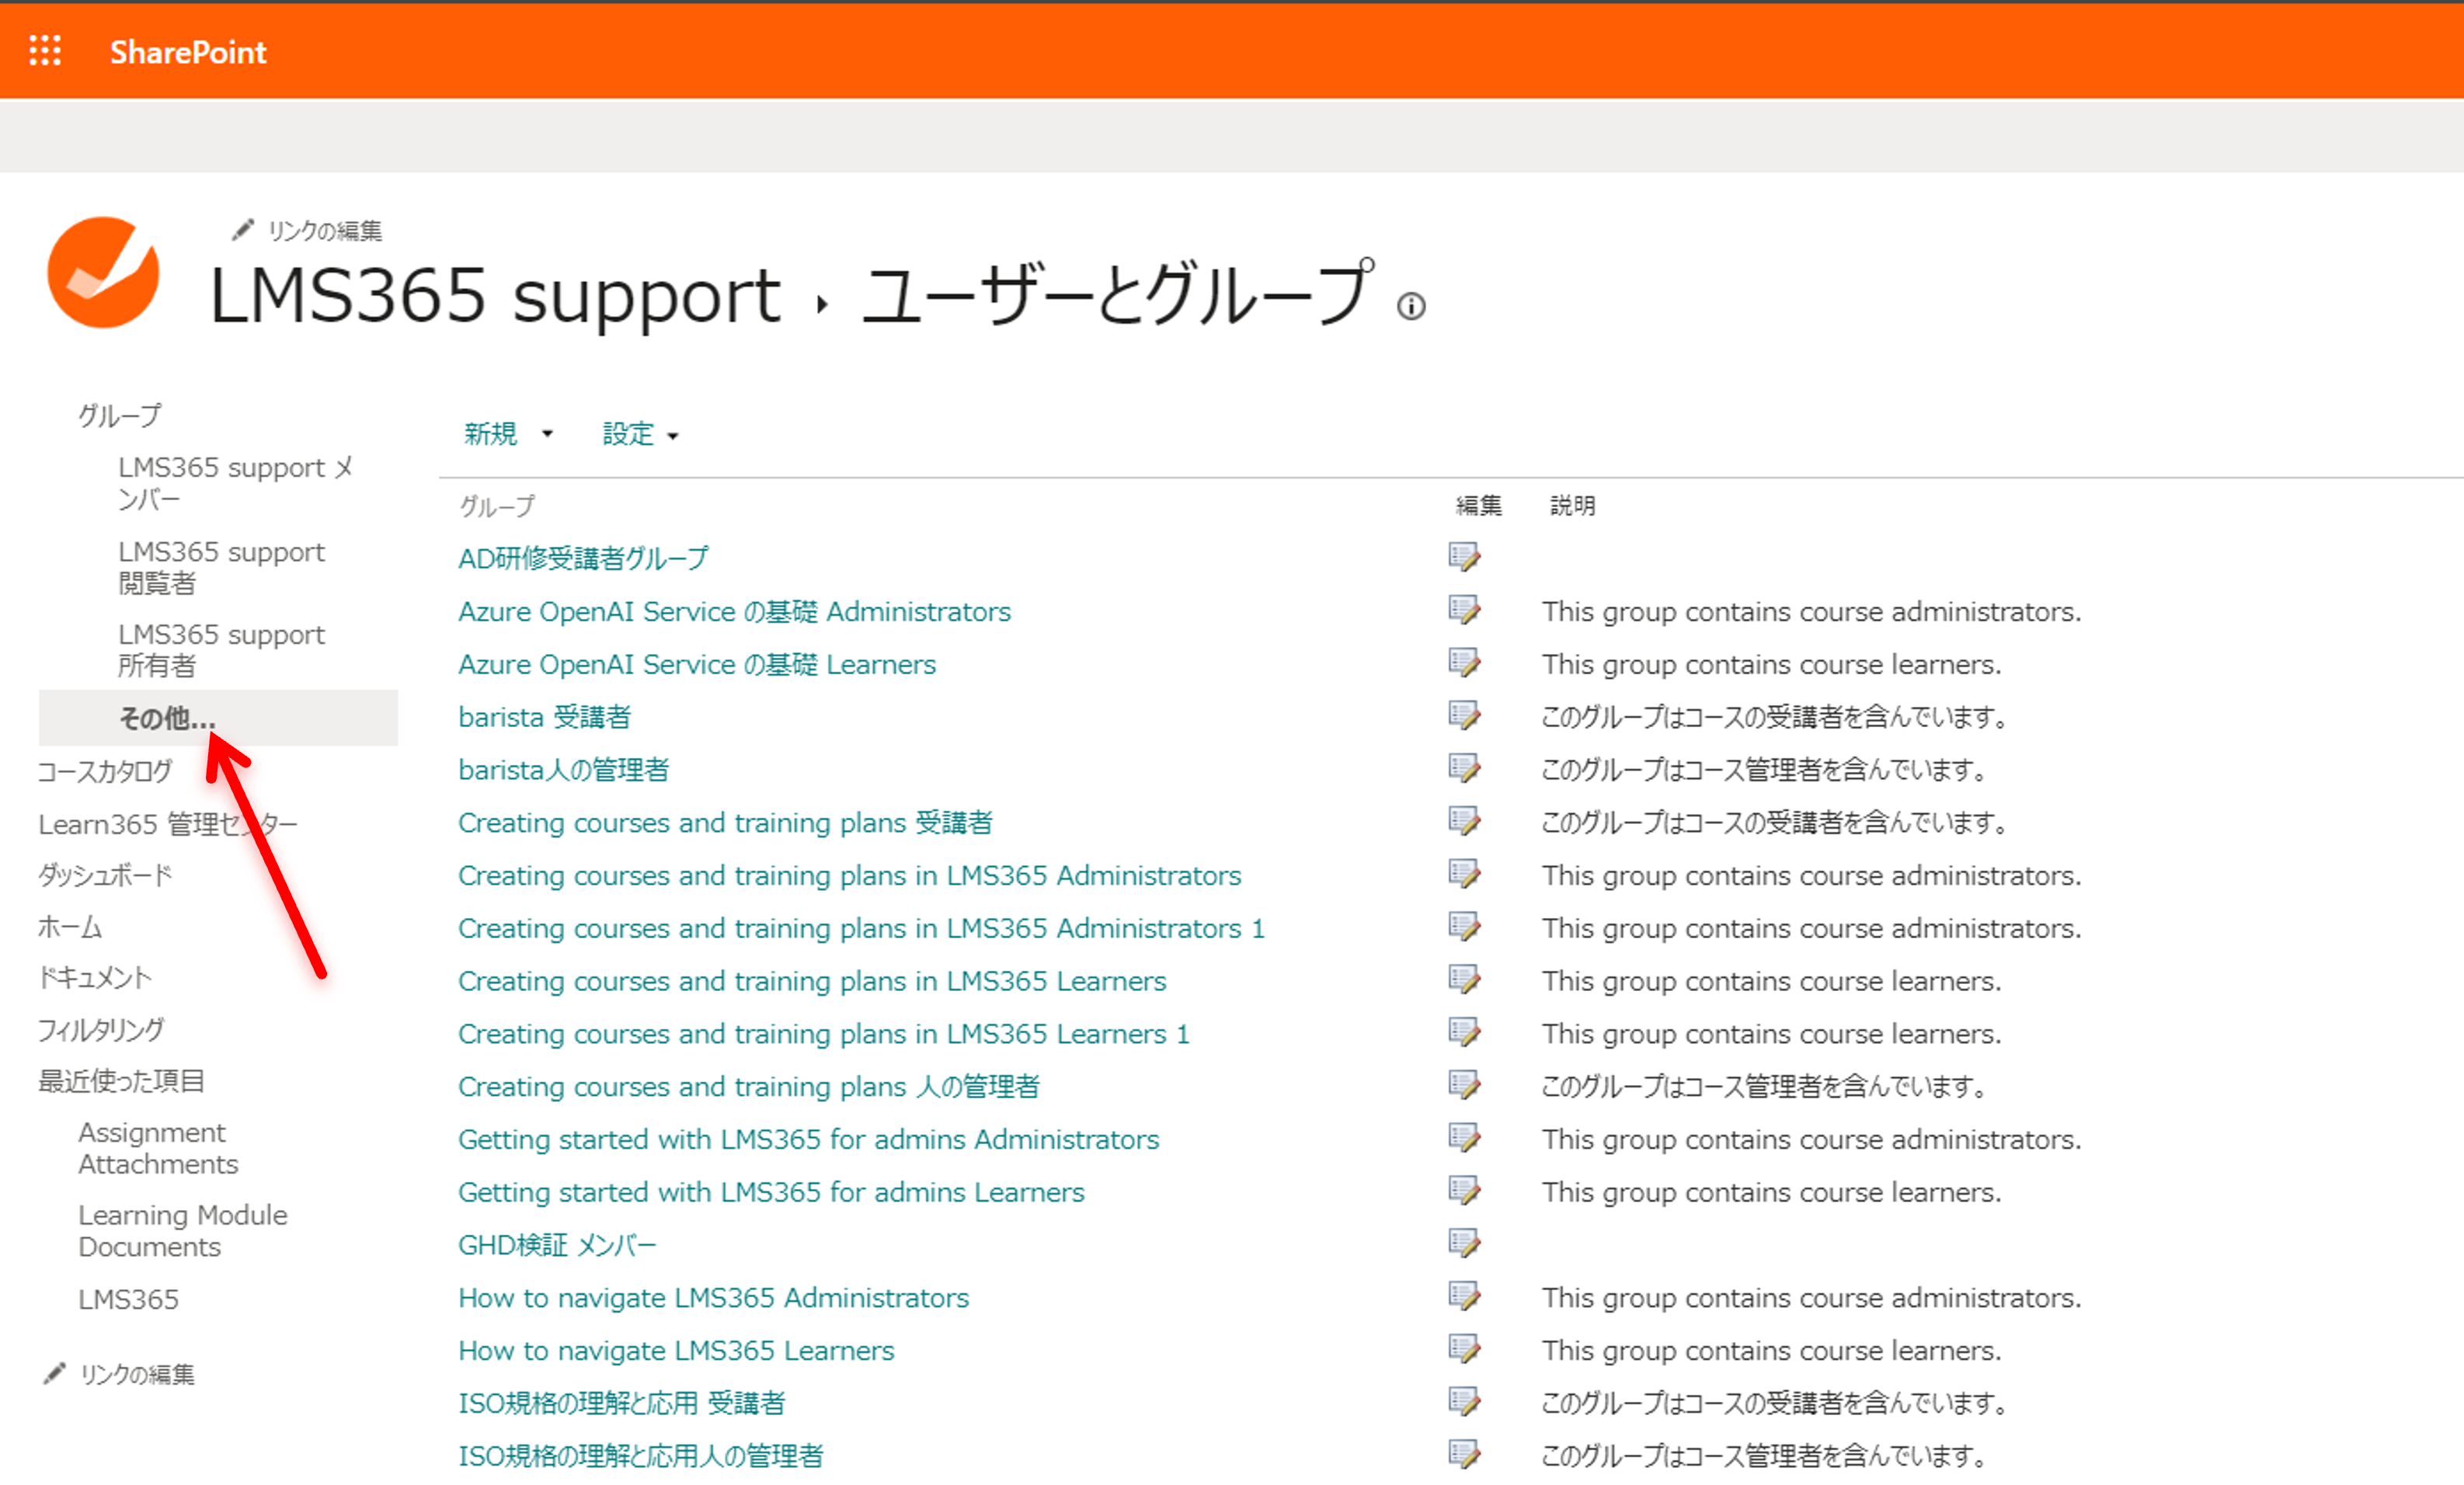Edit icon for ISO規格の理解と応用 受講者 row

pos(1464,1402)
